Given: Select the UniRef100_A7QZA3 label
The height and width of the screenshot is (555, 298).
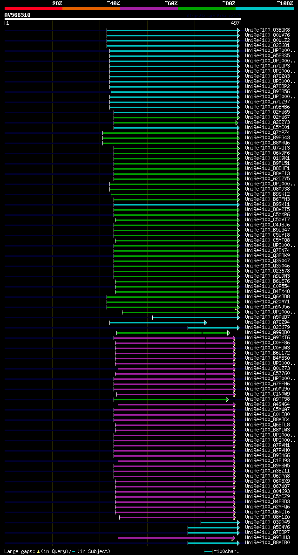Looking at the screenshot, I should tap(267, 76).
